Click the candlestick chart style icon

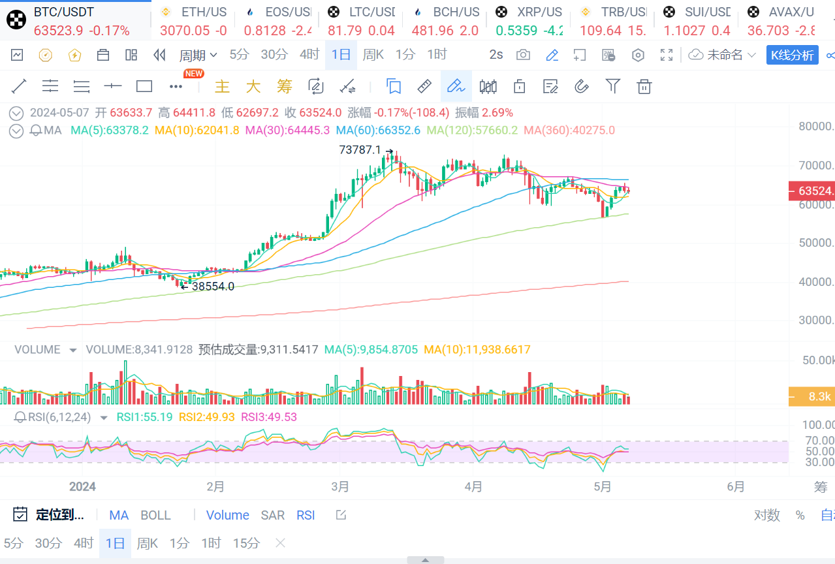point(488,86)
